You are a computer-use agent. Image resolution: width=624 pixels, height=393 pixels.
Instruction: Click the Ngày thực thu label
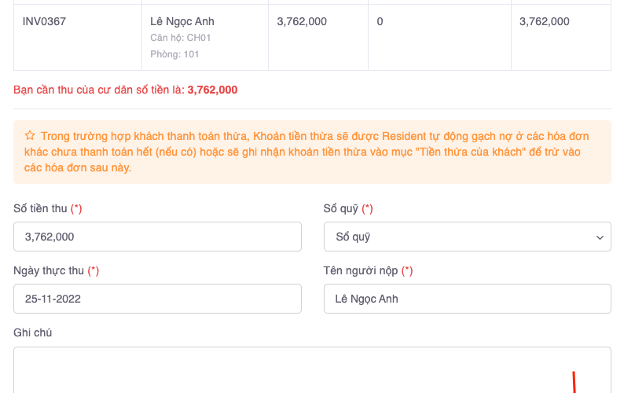tap(49, 270)
